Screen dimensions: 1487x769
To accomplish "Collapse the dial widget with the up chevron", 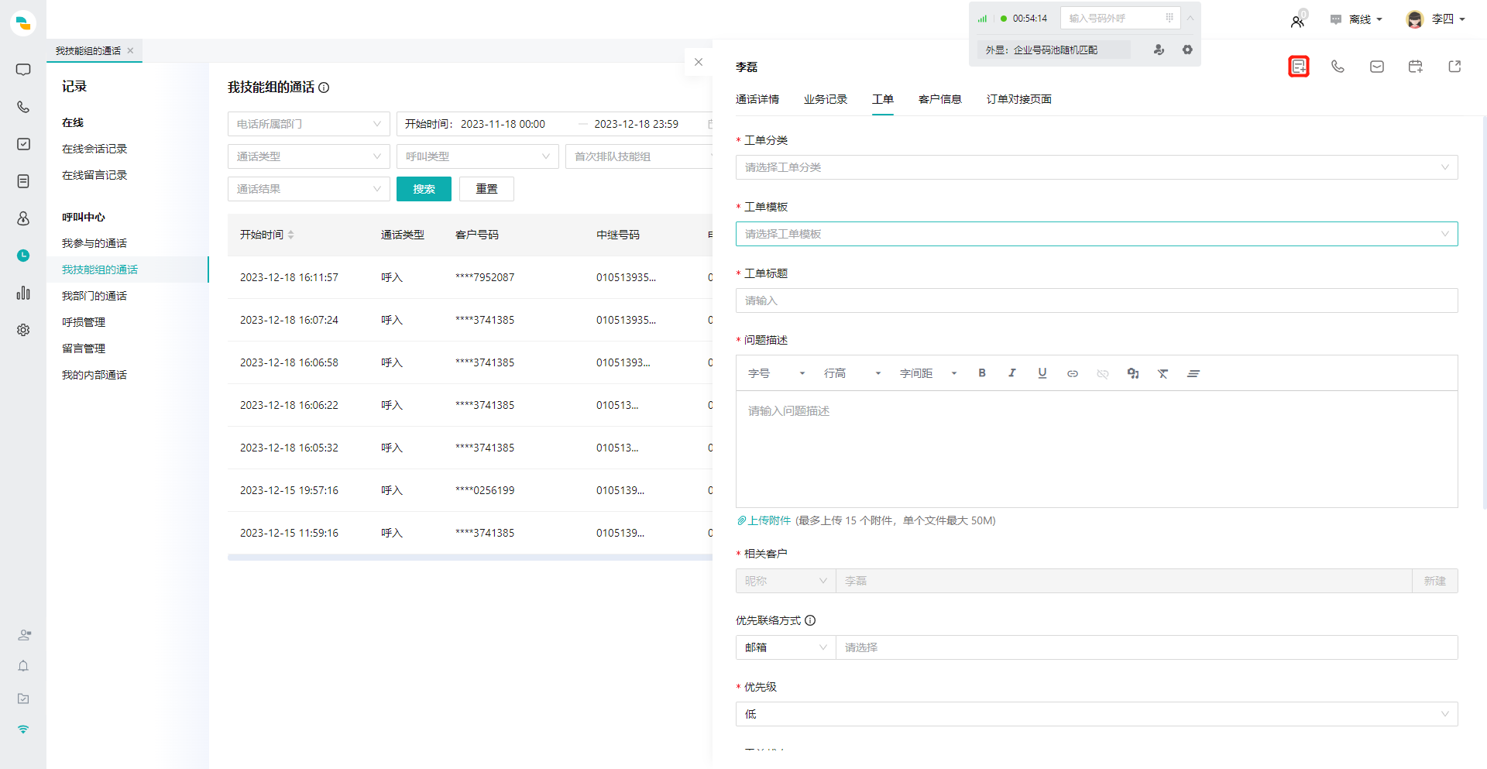I will [1190, 18].
